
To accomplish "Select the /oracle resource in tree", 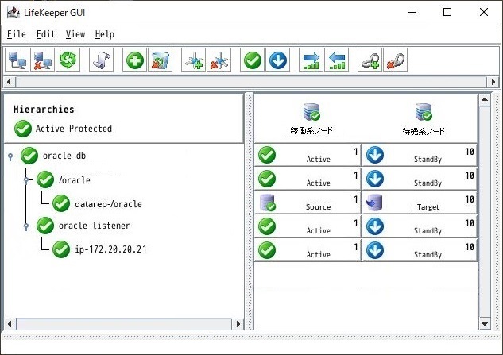I will click(74, 180).
